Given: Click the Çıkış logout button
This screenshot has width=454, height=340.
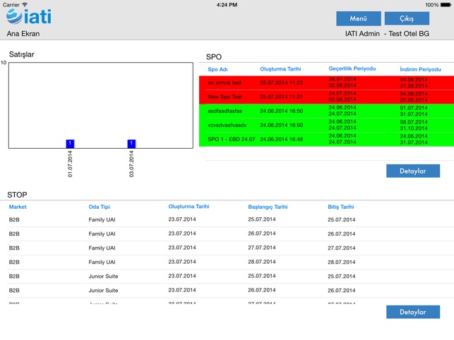Looking at the screenshot, I should [x=407, y=18].
